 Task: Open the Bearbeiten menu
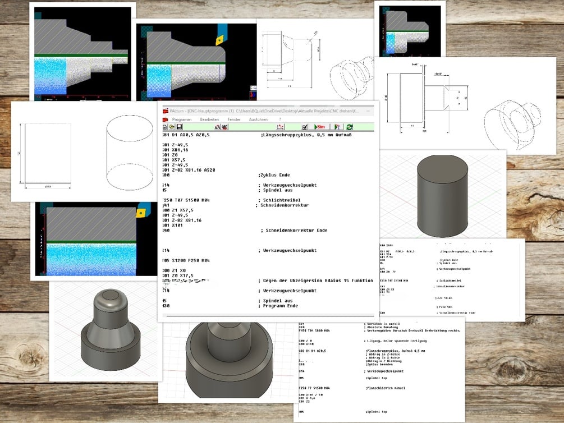[x=209, y=119]
